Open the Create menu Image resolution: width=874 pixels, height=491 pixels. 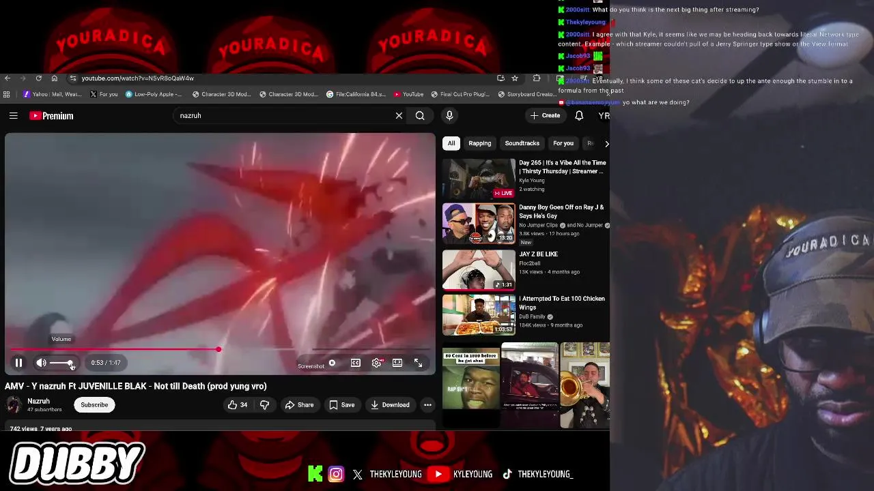[x=546, y=116]
